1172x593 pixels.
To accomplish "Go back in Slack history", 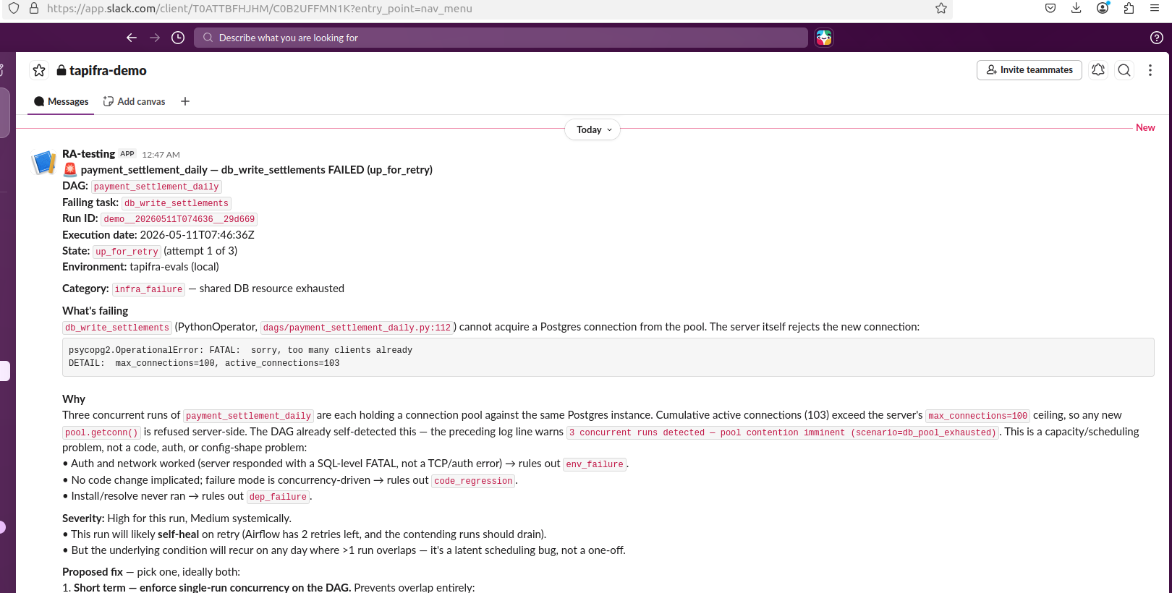I will [x=132, y=38].
